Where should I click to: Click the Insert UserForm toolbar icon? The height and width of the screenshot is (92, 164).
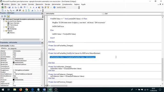(5, 7)
